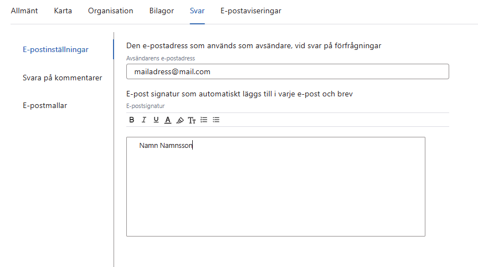The width and height of the screenshot is (478, 267).
Task: Click inside the E-postsignatur text area
Action: (275, 194)
